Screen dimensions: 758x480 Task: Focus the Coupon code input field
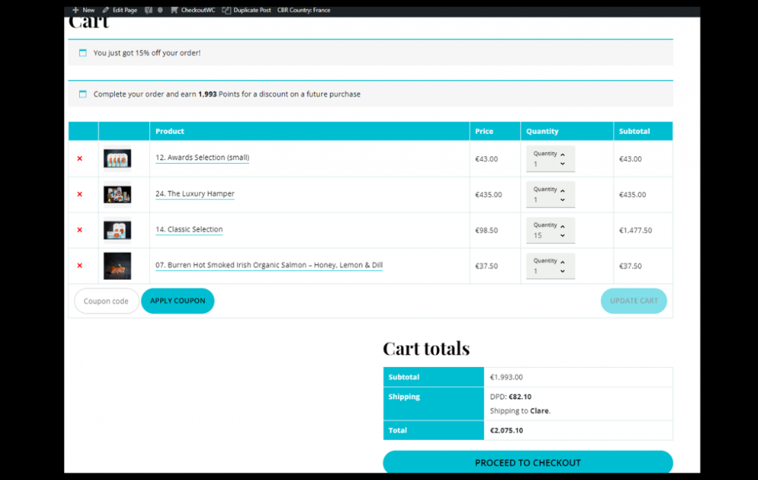[x=106, y=301]
